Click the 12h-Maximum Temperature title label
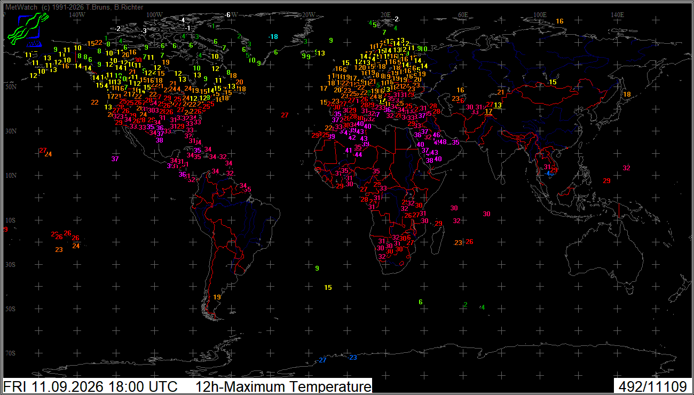The image size is (694, 395). click(x=283, y=386)
